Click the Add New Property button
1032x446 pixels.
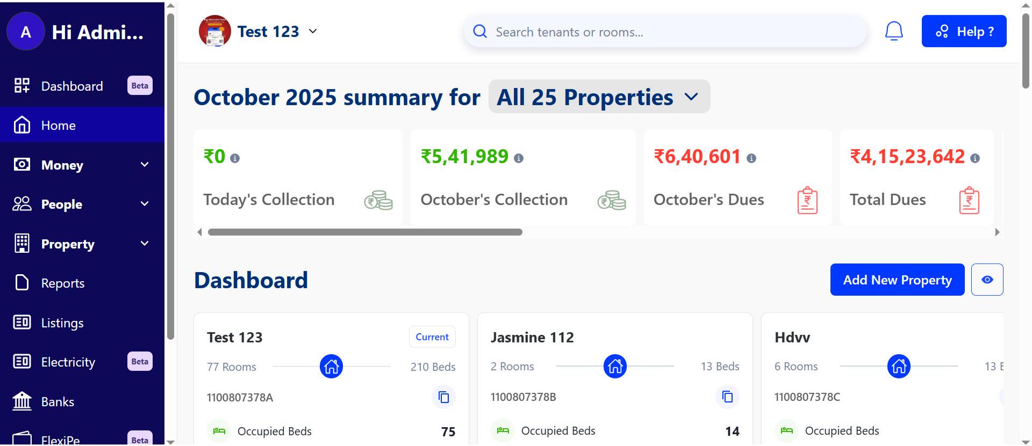click(897, 280)
